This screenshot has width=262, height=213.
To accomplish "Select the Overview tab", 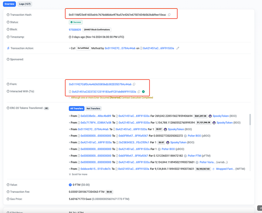I will click(9, 4).
